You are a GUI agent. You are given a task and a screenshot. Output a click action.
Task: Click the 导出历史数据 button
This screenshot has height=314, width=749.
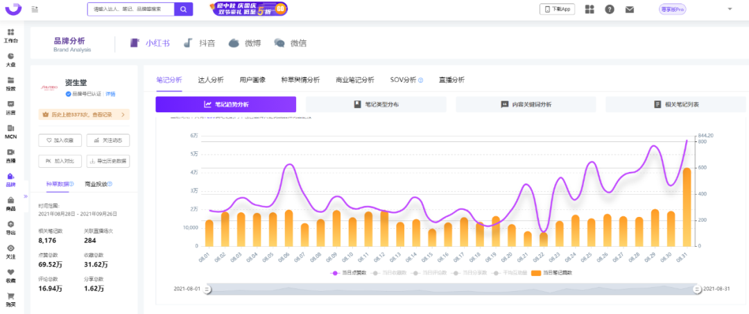[x=108, y=162]
